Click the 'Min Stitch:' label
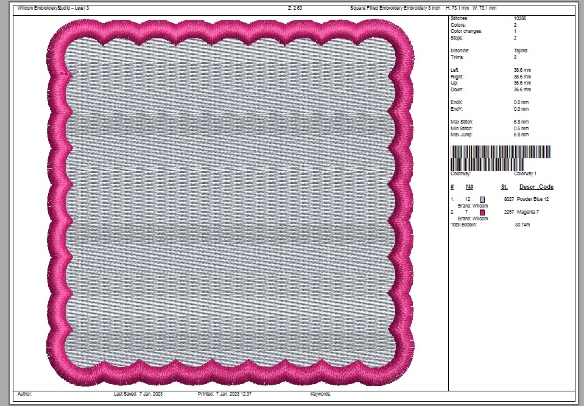Viewport: 584px width, 406px height. 462,128
